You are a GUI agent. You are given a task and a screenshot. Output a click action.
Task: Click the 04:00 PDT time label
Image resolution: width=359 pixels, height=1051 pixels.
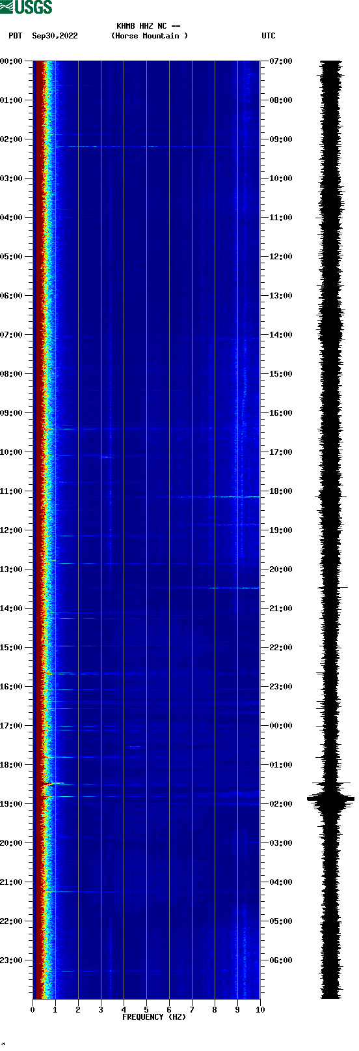tap(12, 218)
